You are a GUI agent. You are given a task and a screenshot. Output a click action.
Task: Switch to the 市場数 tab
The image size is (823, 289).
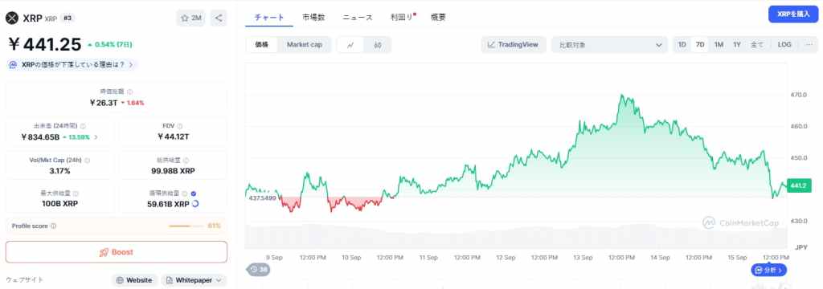[313, 18]
